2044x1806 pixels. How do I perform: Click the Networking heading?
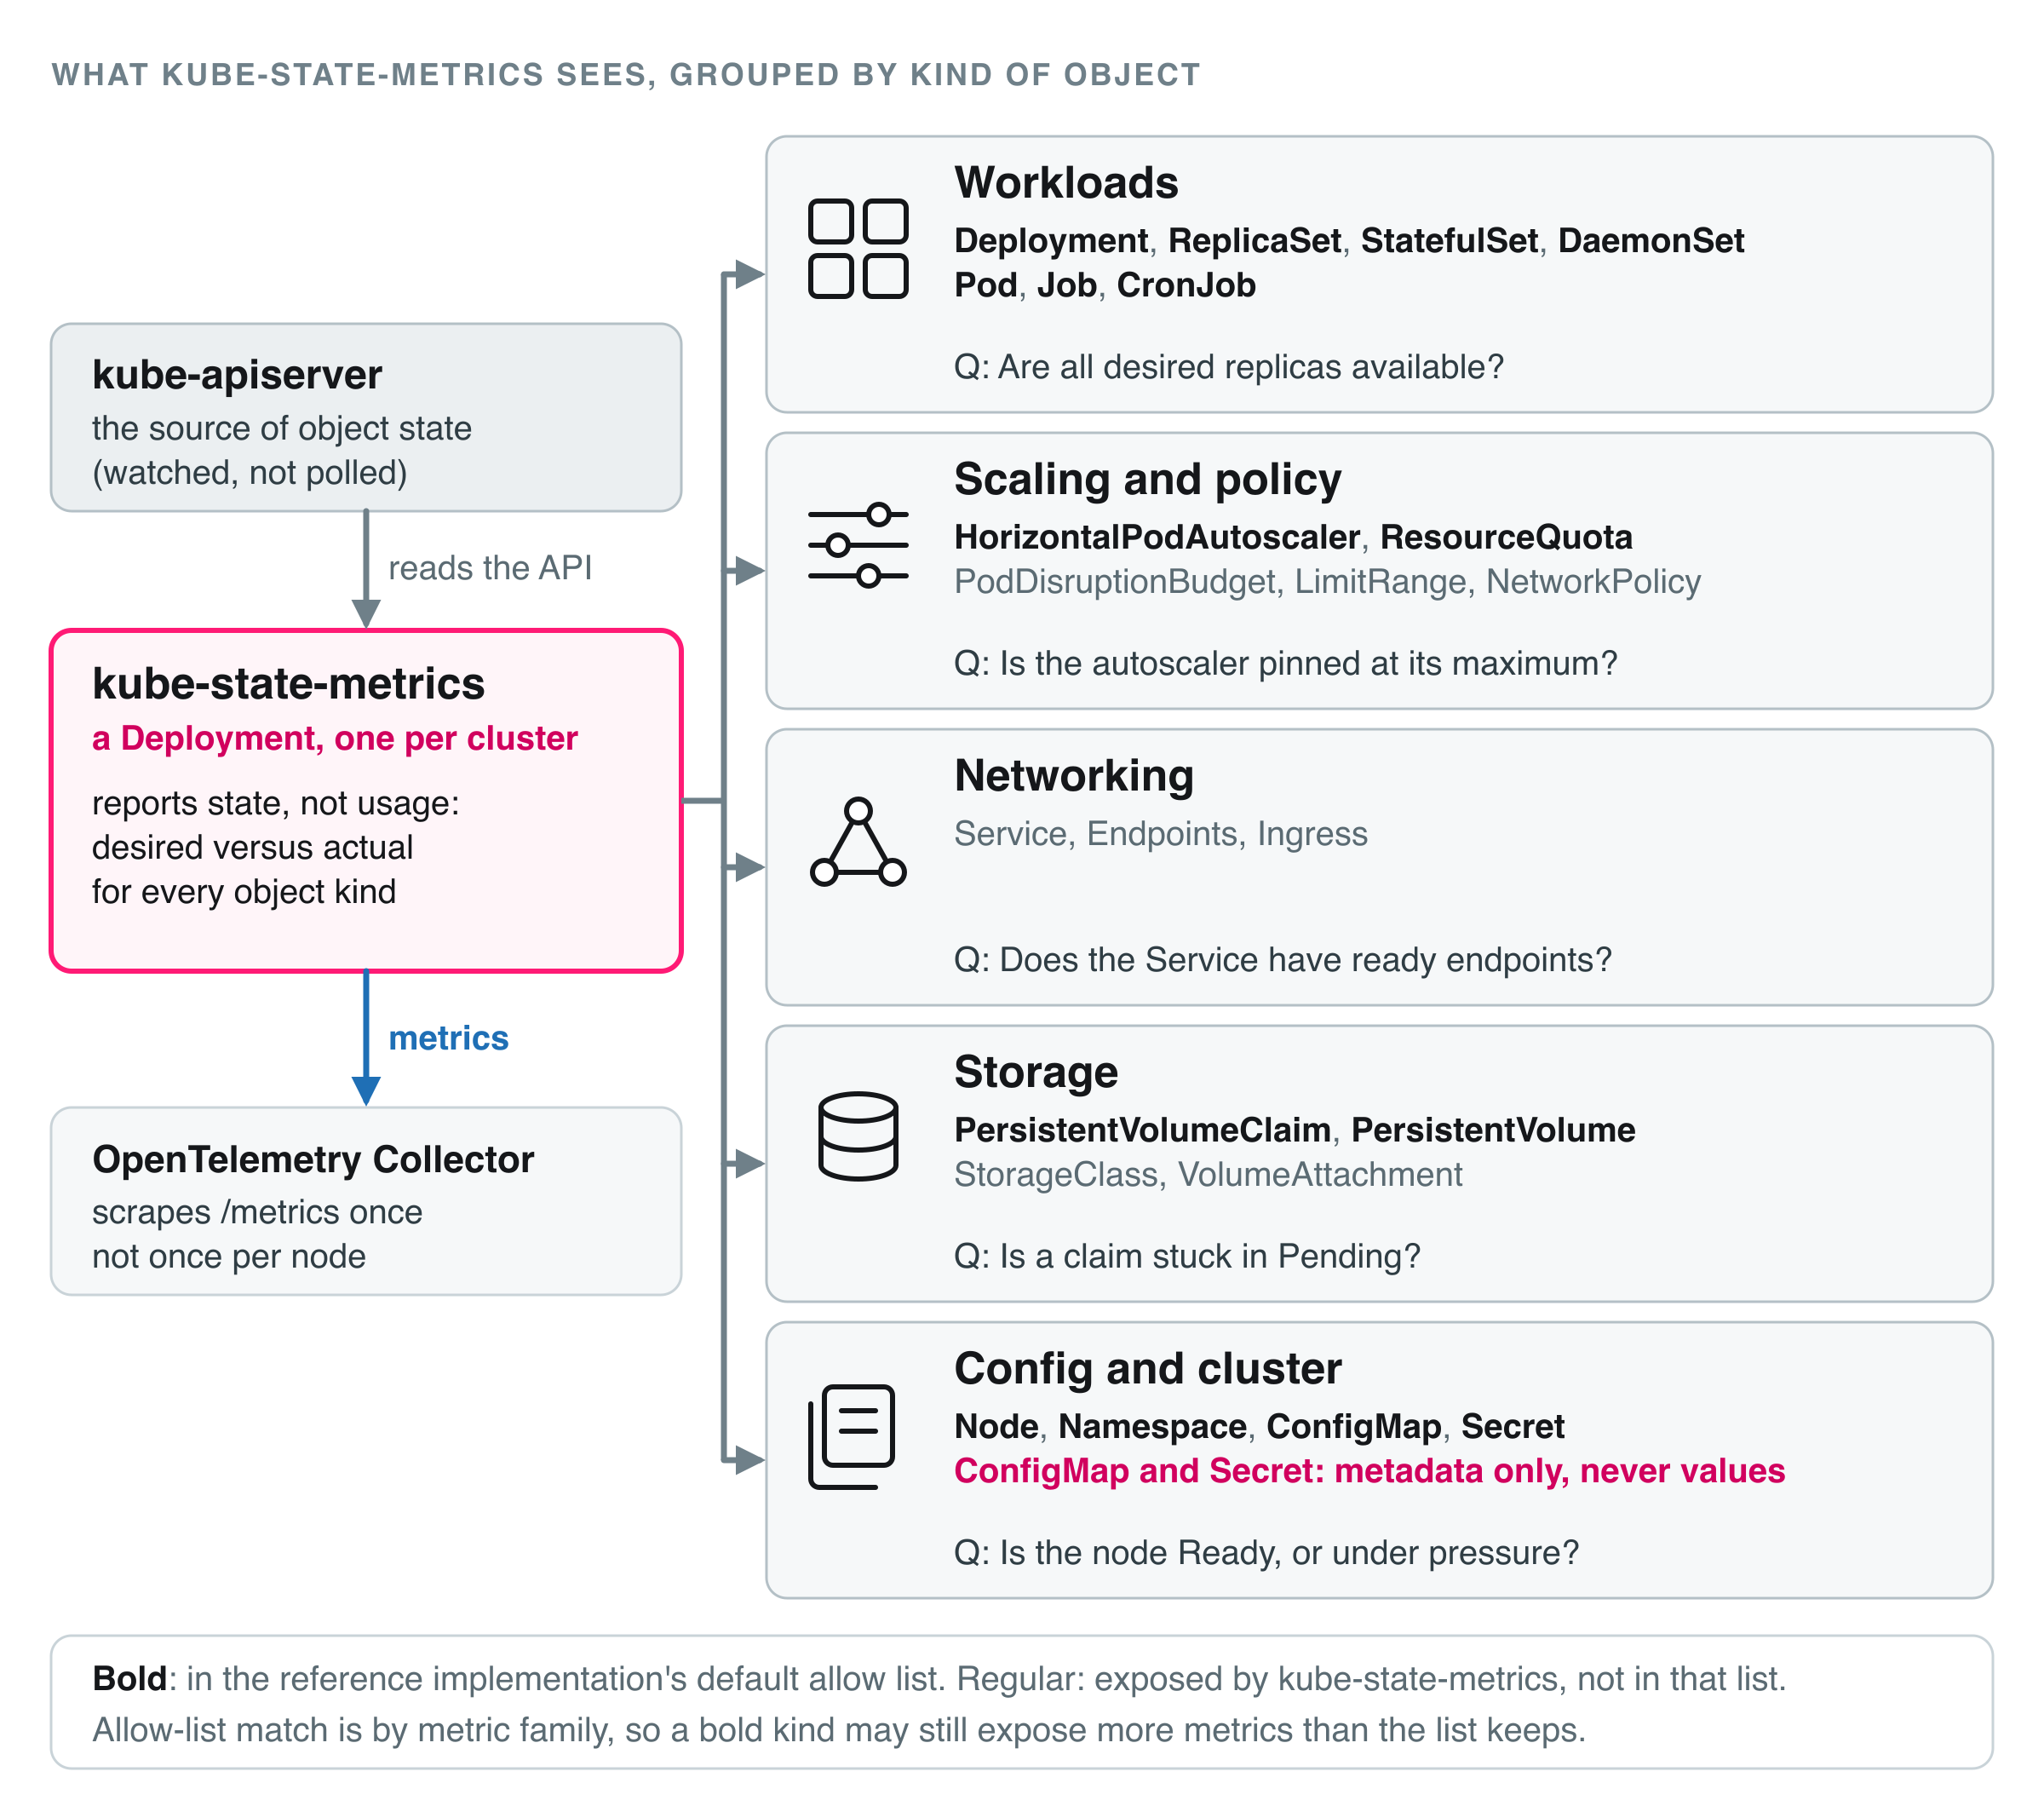[x=1074, y=776]
